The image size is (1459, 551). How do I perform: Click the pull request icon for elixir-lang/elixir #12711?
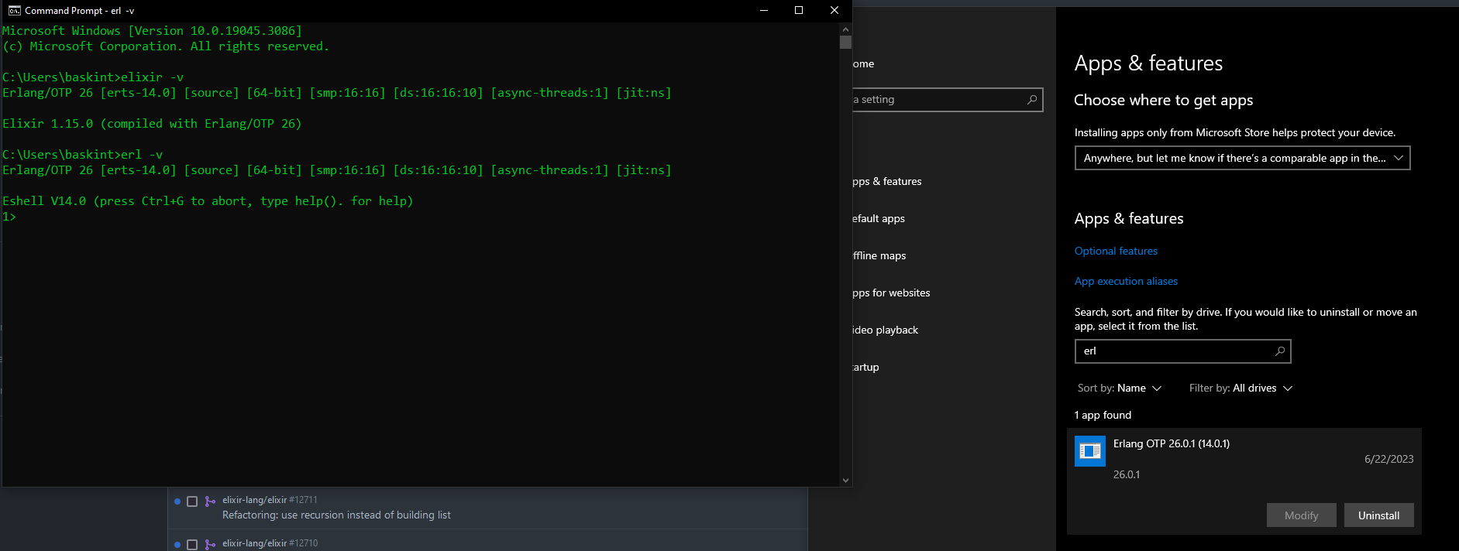click(210, 501)
